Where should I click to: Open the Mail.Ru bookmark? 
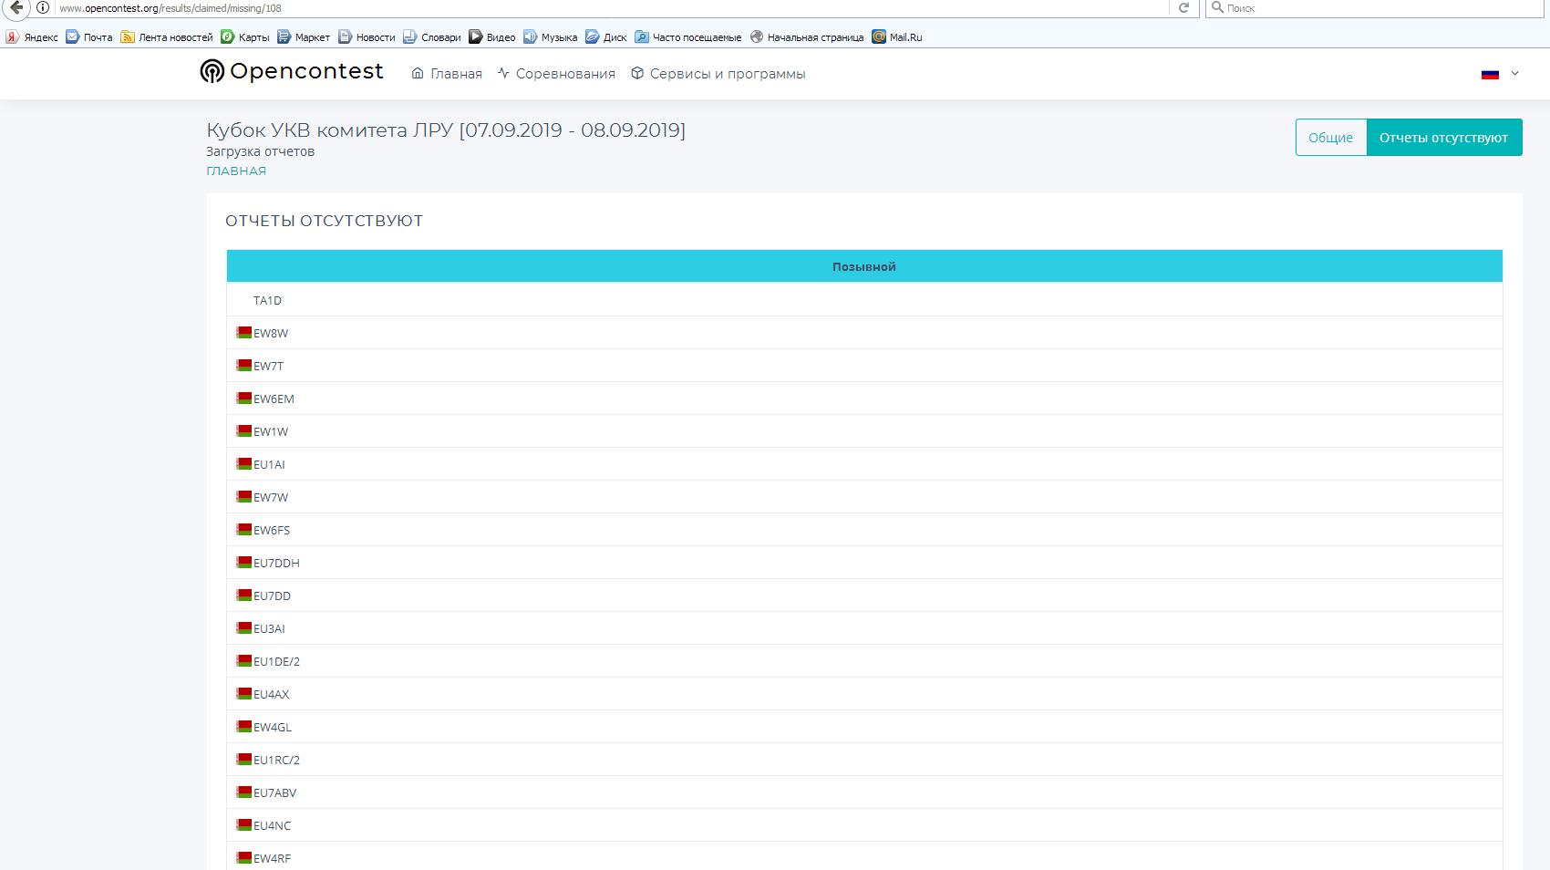point(897,37)
